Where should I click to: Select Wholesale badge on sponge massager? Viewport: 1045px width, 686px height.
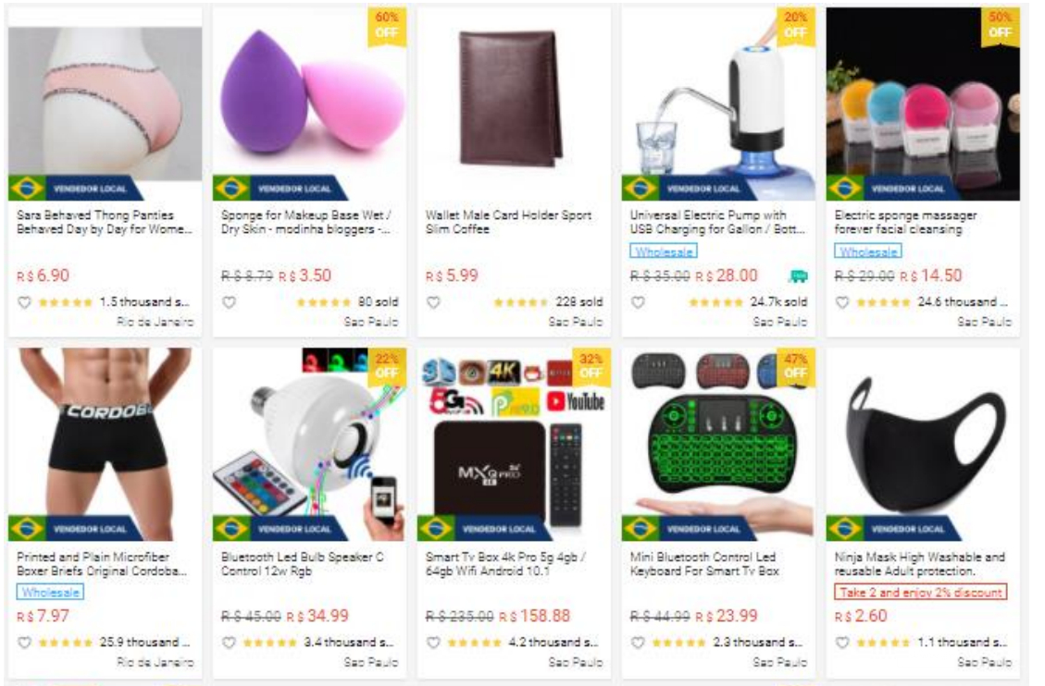coord(868,251)
